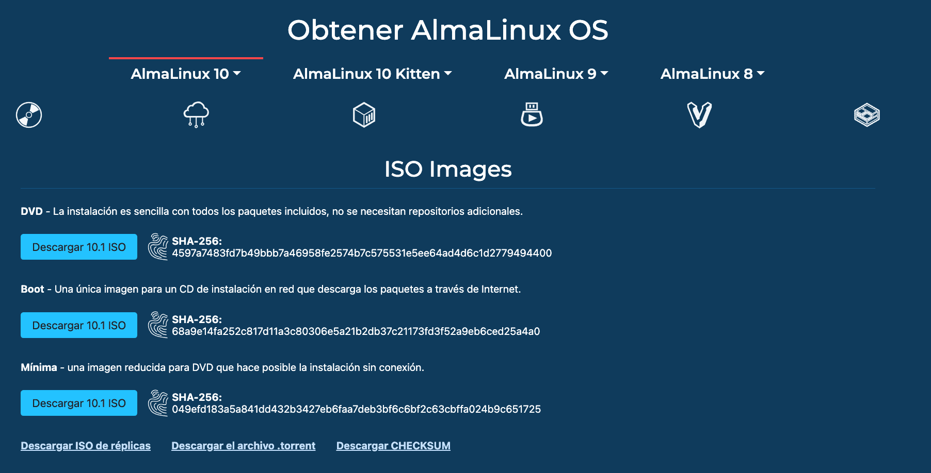Open the live media USB icon
The width and height of the screenshot is (931, 473).
[x=532, y=114]
